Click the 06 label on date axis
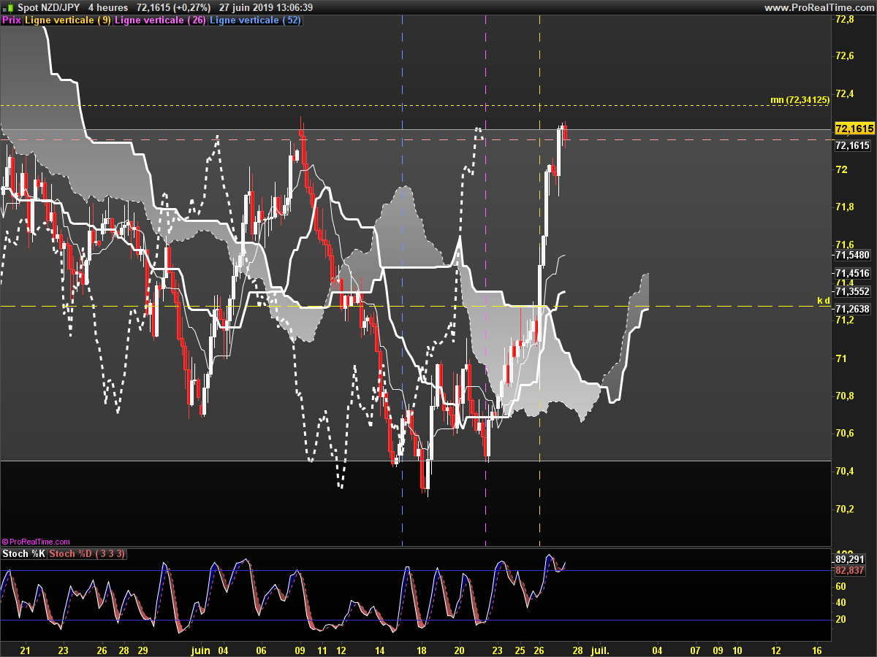Screen dimensions: 877x657 [262, 650]
